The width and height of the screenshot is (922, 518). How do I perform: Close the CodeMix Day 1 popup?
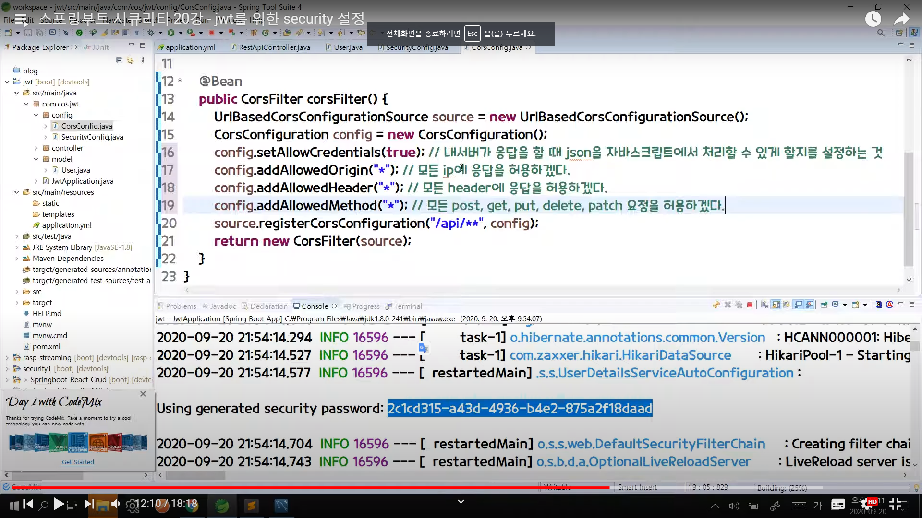[143, 394]
